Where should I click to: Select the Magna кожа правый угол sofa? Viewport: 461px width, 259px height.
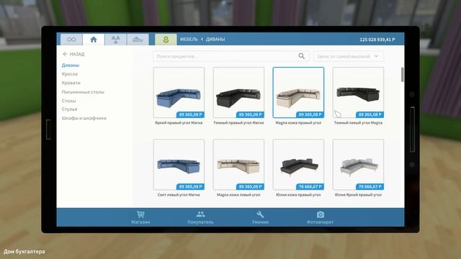pos(298,93)
